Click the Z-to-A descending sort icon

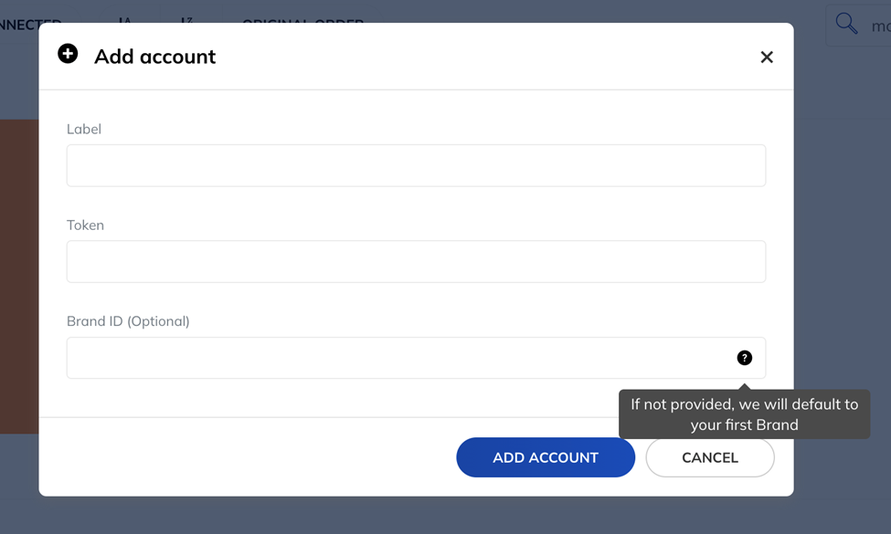click(x=187, y=20)
